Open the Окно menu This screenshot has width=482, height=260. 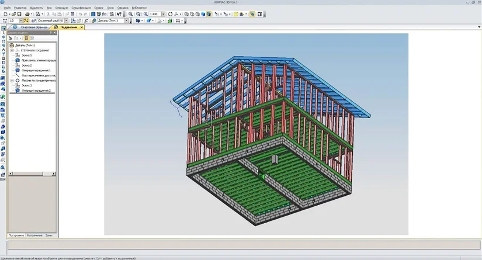click(110, 8)
